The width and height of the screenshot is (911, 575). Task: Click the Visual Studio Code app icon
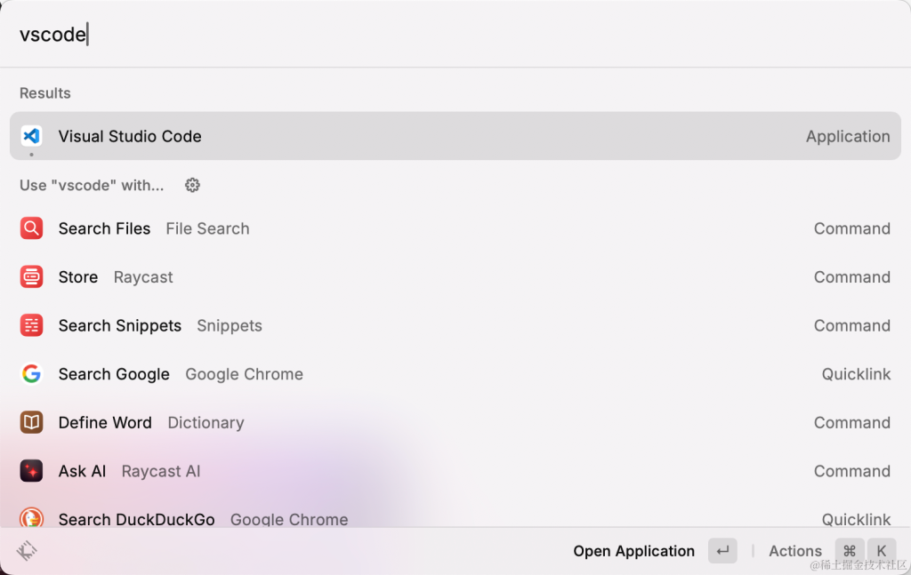(x=31, y=136)
